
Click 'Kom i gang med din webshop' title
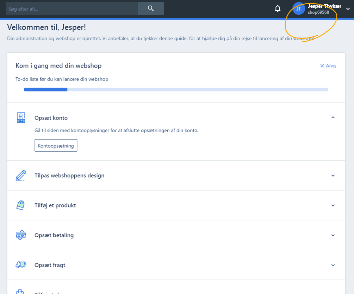coord(58,66)
